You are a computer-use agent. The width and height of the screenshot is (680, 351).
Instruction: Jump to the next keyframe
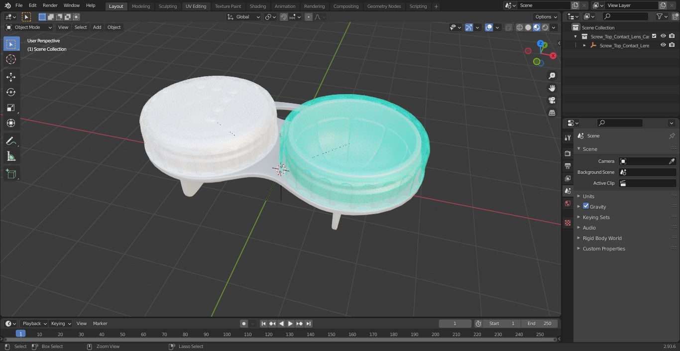click(x=300, y=324)
